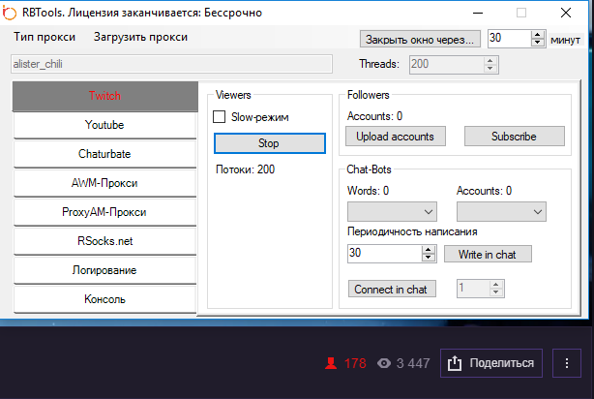Open the Words dropdown in Chat-Bots

[392, 211]
